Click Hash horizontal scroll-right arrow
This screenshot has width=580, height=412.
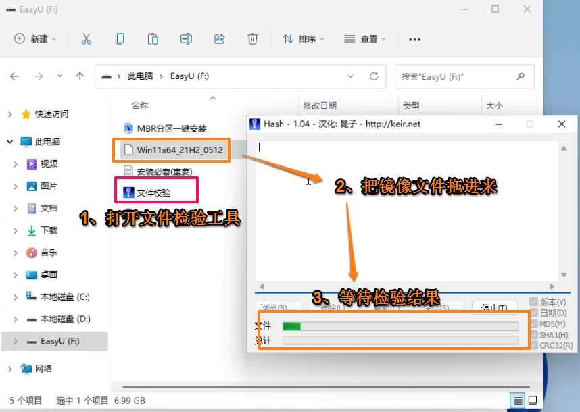(552, 286)
